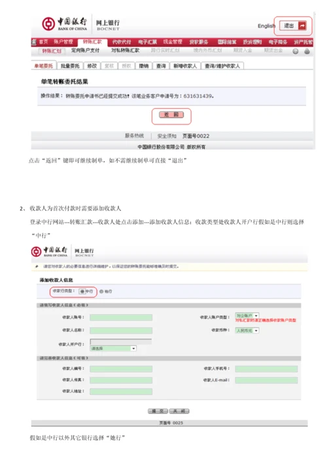The width and height of the screenshot is (327, 463).
Task: Expand the 收款人开户行 请选择 dropdown
Action: coord(113,348)
